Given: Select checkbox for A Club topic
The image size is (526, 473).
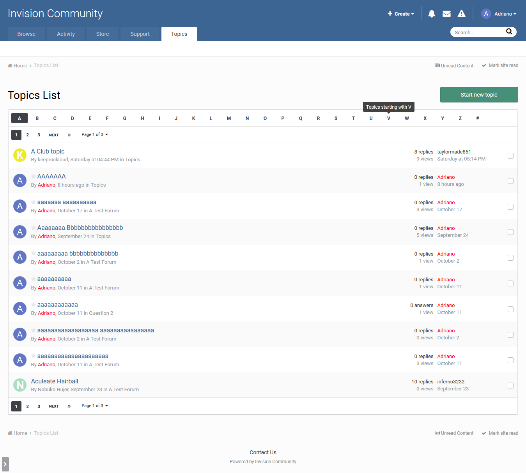Looking at the screenshot, I should 510,155.
